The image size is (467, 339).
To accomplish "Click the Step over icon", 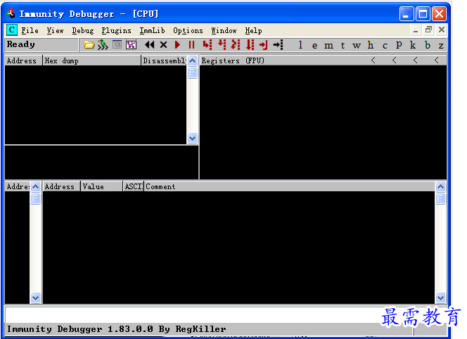I will tap(222, 45).
